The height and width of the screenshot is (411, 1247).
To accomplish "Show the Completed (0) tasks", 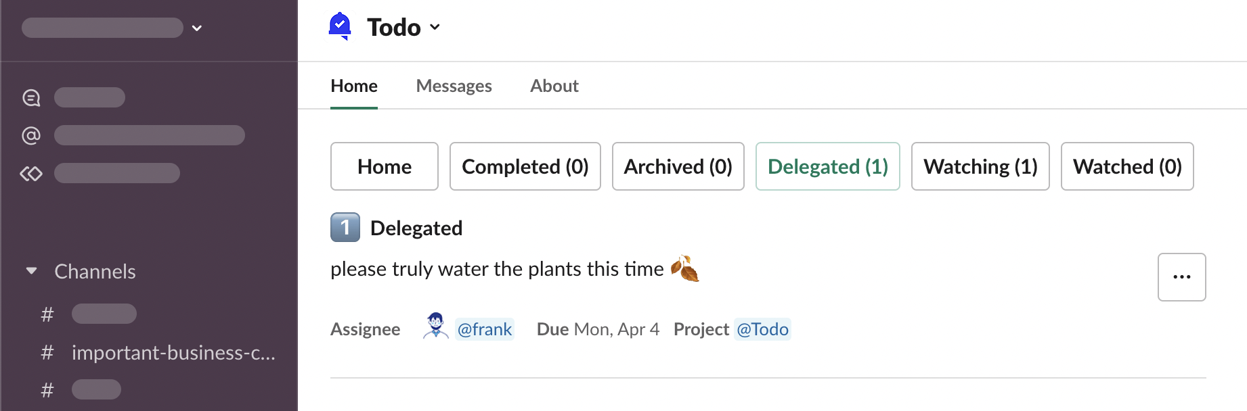I will (x=525, y=166).
